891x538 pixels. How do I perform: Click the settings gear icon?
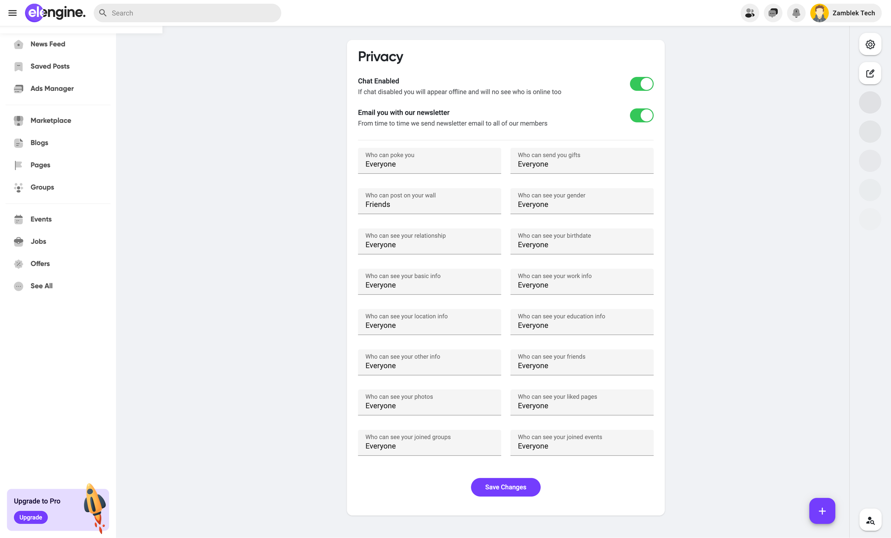tap(870, 44)
